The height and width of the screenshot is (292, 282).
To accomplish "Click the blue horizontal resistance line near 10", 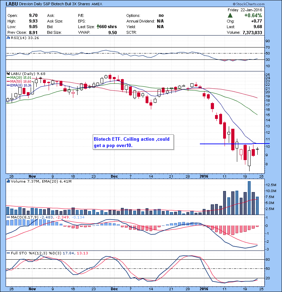I will pos(235,144).
